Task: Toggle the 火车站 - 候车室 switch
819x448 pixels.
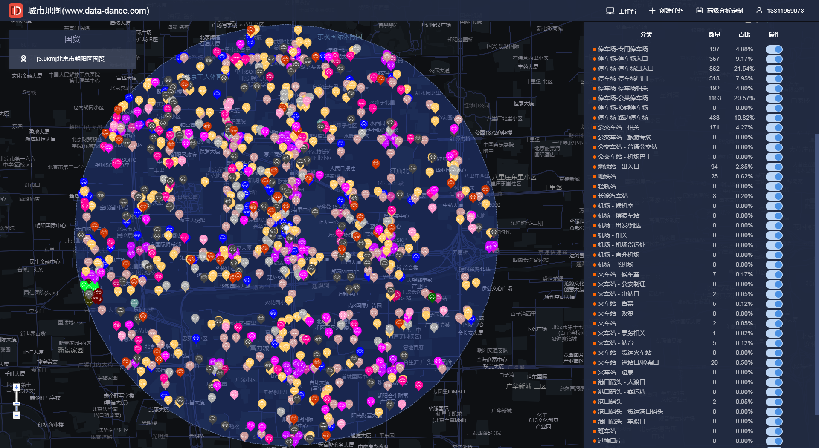Action: point(774,274)
